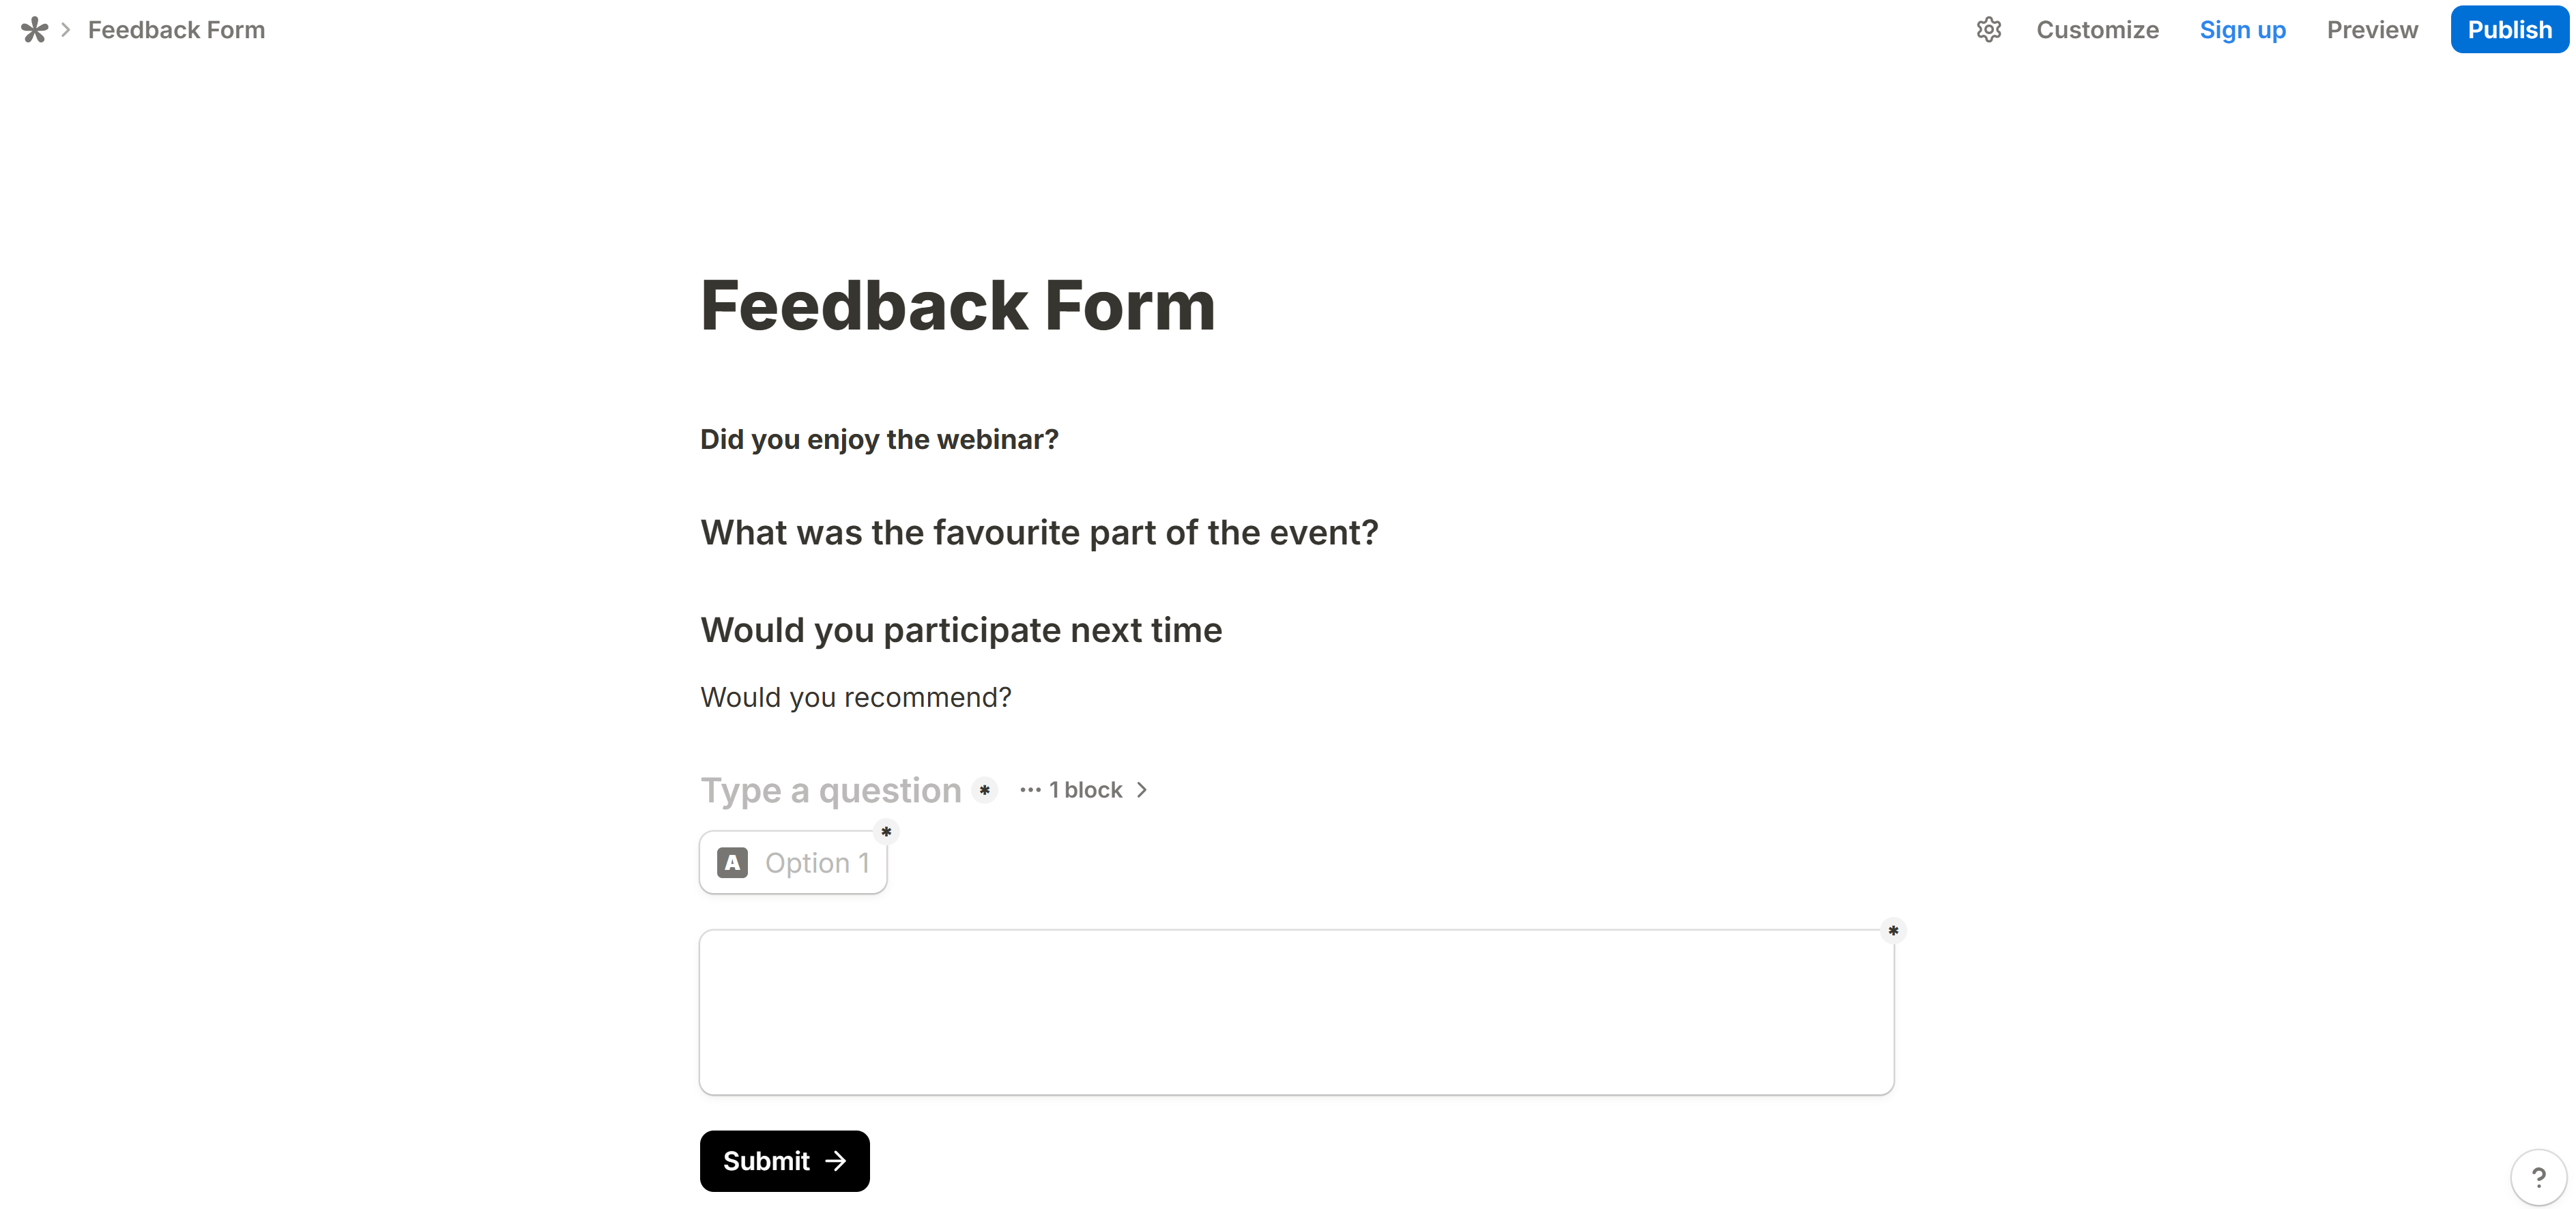Click the large Feedback Form title
Image resolution: width=2576 pixels, height=1209 pixels.
[x=957, y=305]
